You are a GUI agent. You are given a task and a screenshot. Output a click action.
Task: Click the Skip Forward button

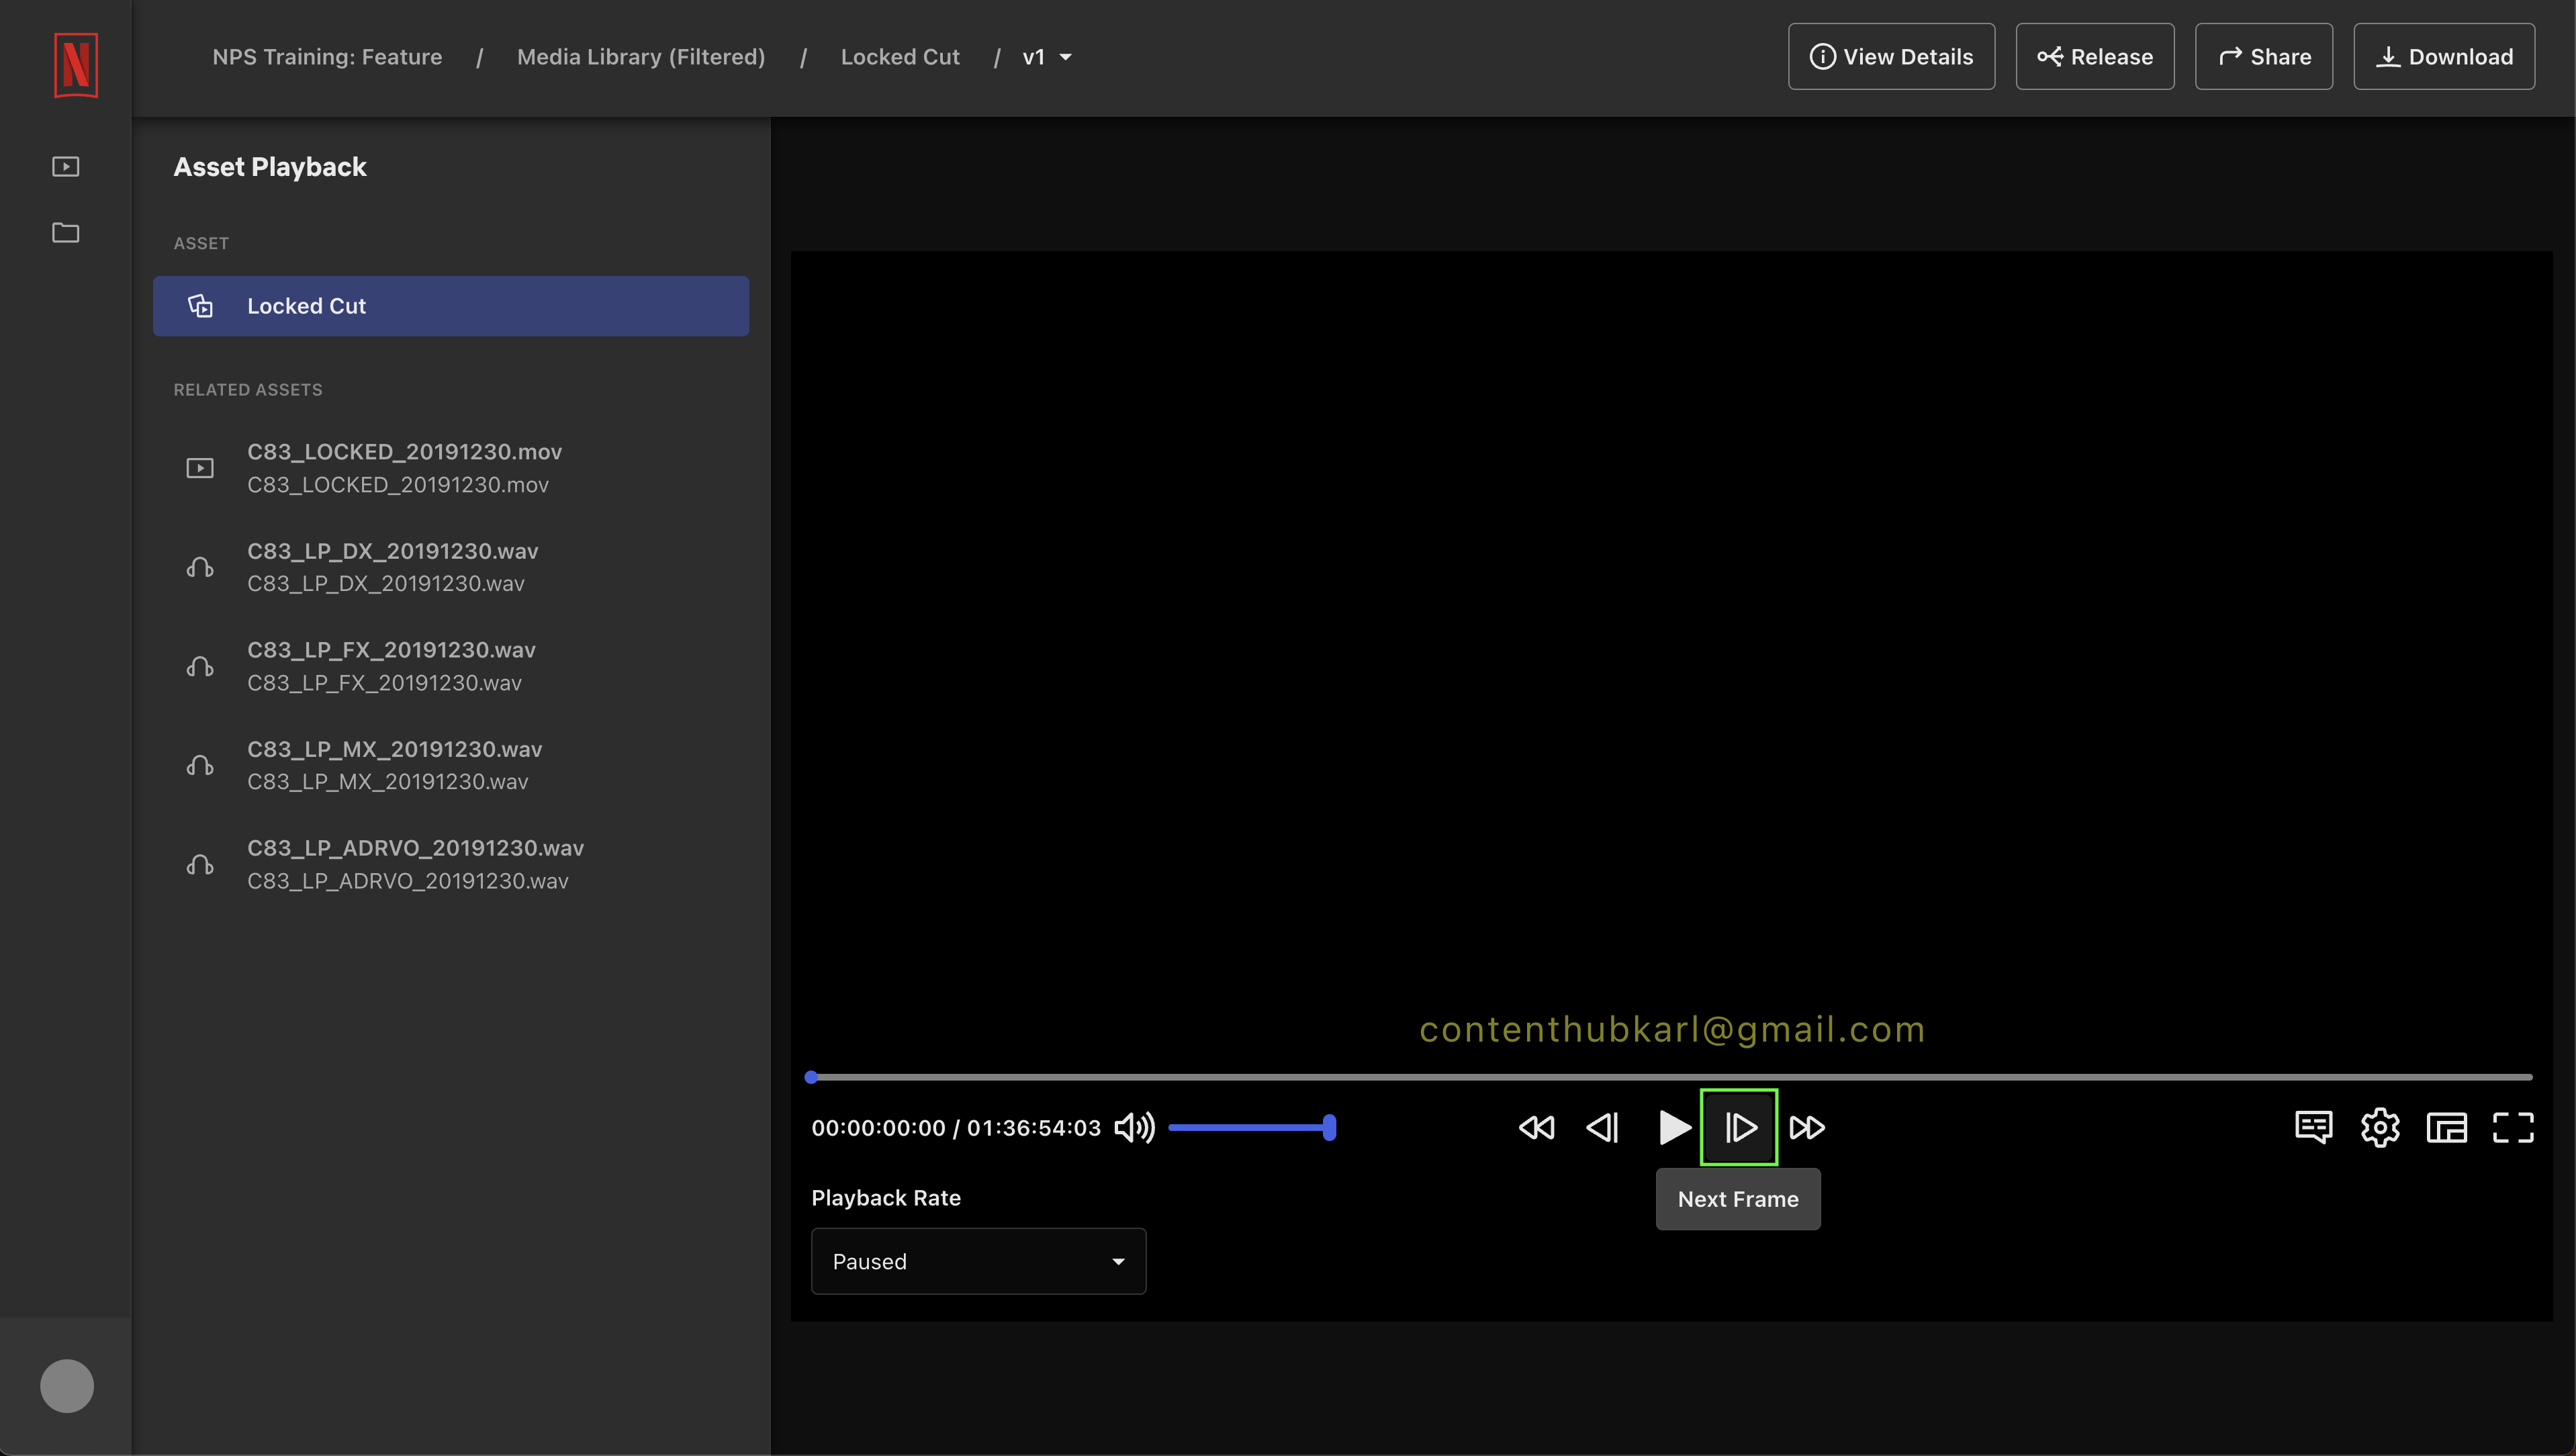[1806, 1127]
